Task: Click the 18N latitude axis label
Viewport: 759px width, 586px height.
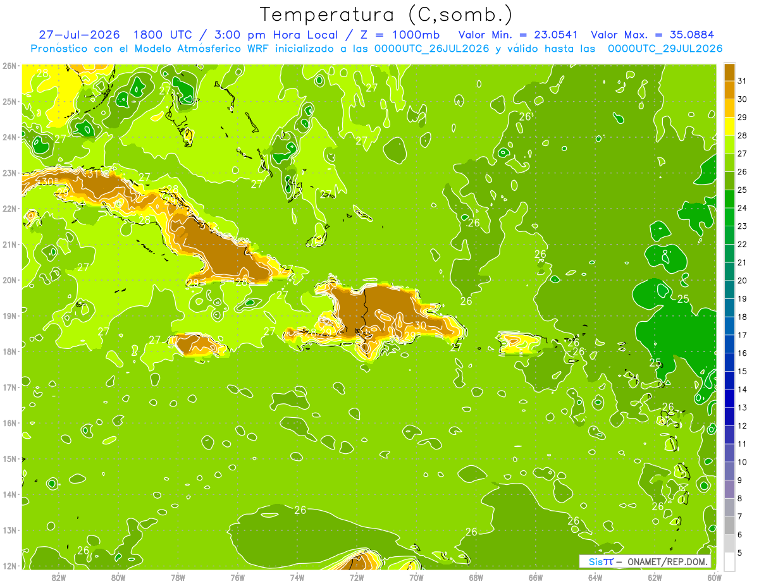Action: (9, 351)
